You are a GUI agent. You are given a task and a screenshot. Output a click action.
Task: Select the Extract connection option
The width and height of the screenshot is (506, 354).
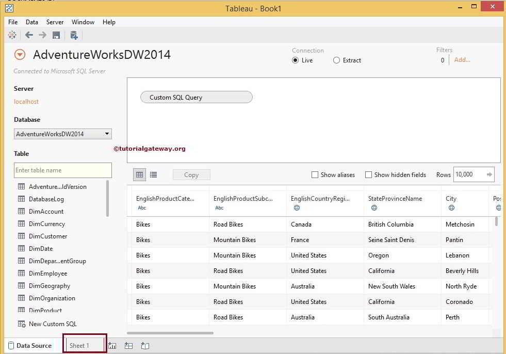coord(337,60)
